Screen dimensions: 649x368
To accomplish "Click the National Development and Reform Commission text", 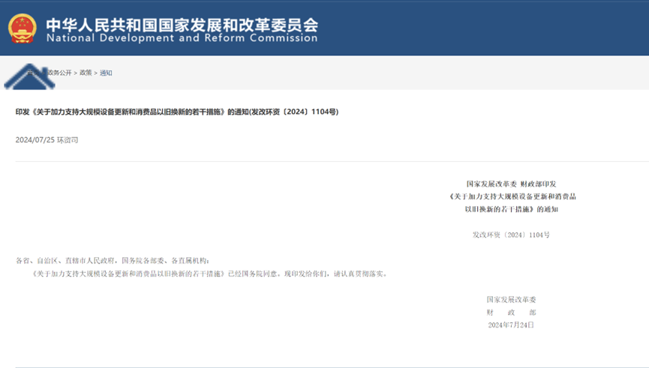I will pyautogui.click(x=182, y=38).
